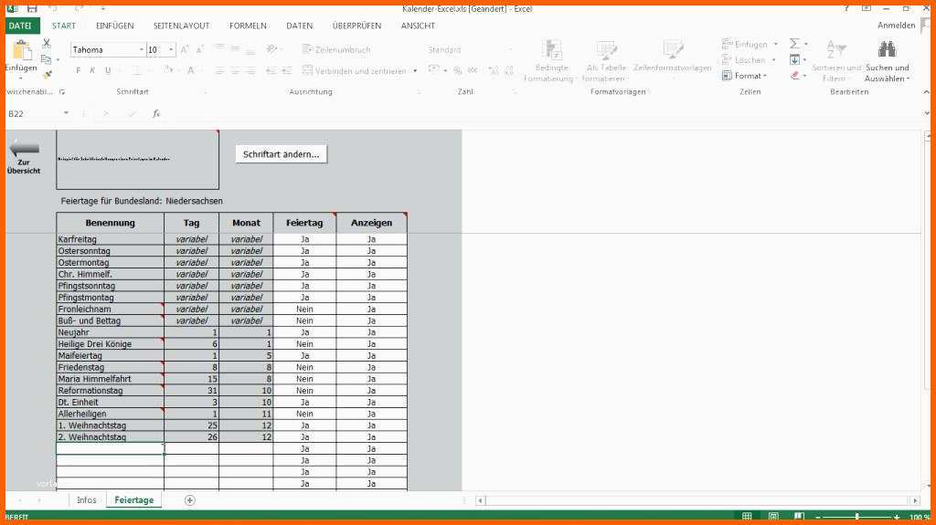Switch to the Infos sheet tab
Image resolution: width=936 pixels, height=525 pixels.
87,500
